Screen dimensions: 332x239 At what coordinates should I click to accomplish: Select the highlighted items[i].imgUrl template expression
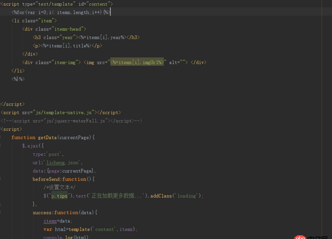tap(137, 62)
